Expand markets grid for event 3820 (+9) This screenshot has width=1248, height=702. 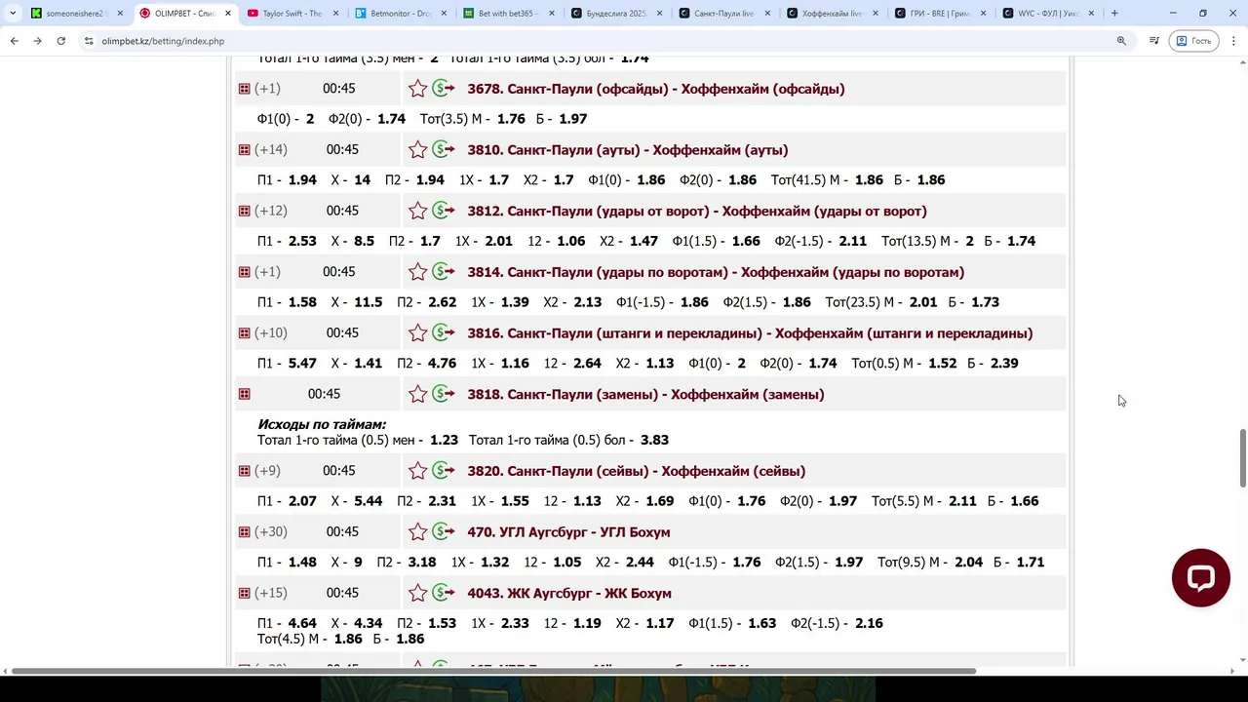(244, 471)
